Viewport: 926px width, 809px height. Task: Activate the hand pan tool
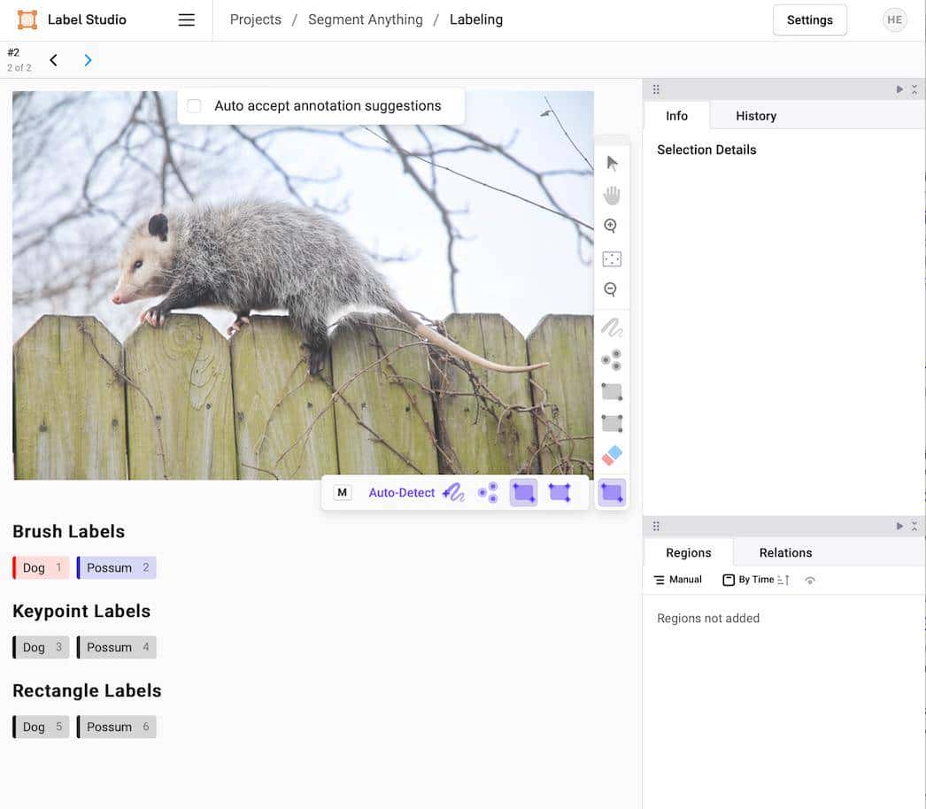click(612, 195)
